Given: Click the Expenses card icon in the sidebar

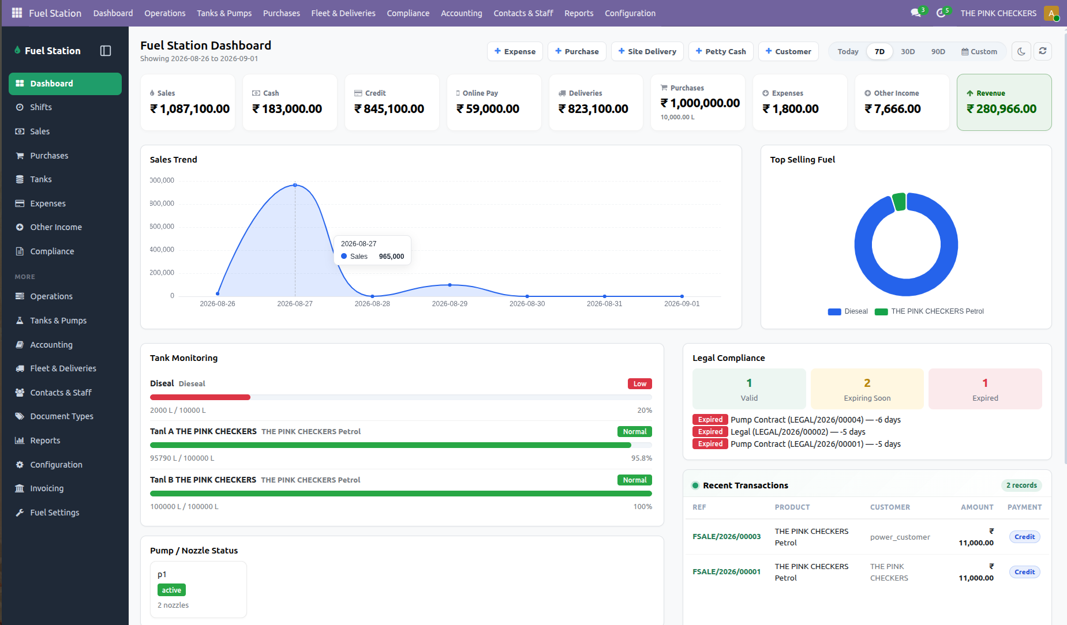Looking at the screenshot, I should (20, 204).
